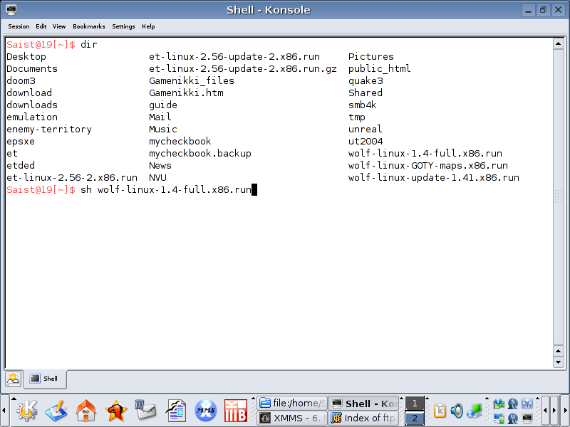Select the Shell session tab

tap(46, 379)
